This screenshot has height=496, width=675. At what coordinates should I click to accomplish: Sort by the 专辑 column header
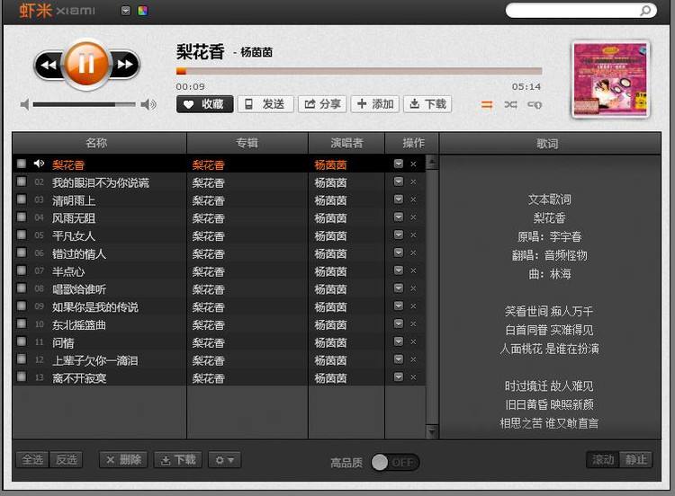(x=247, y=143)
